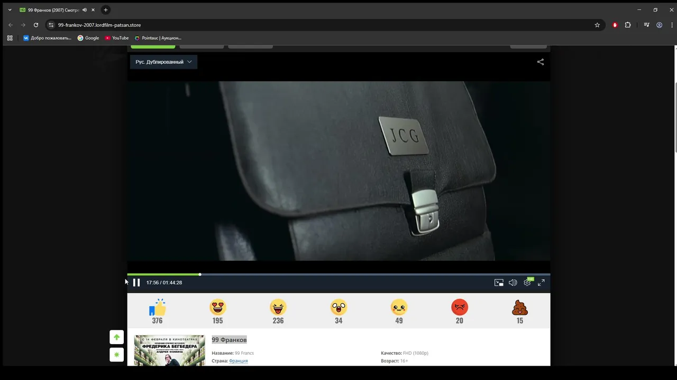Open the Extensions puzzle icon

[628, 25]
